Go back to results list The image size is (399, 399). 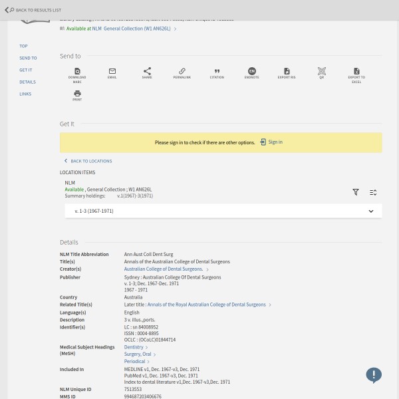(33, 10)
